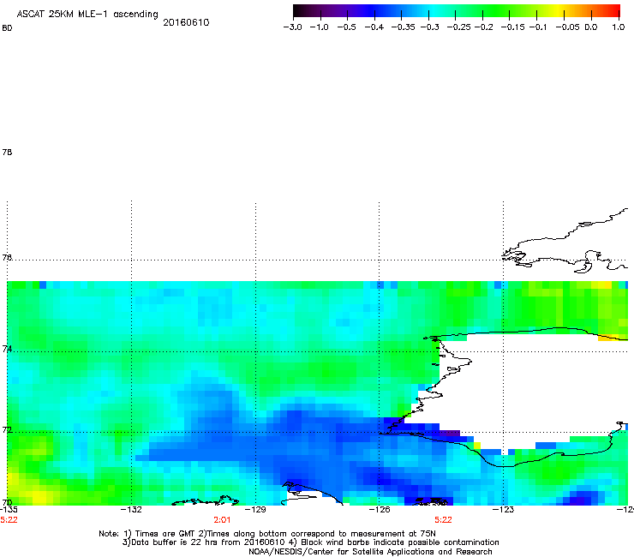The height and width of the screenshot is (557, 634).
Task: Select the -0.5 colorbar label
Action: (x=346, y=27)
